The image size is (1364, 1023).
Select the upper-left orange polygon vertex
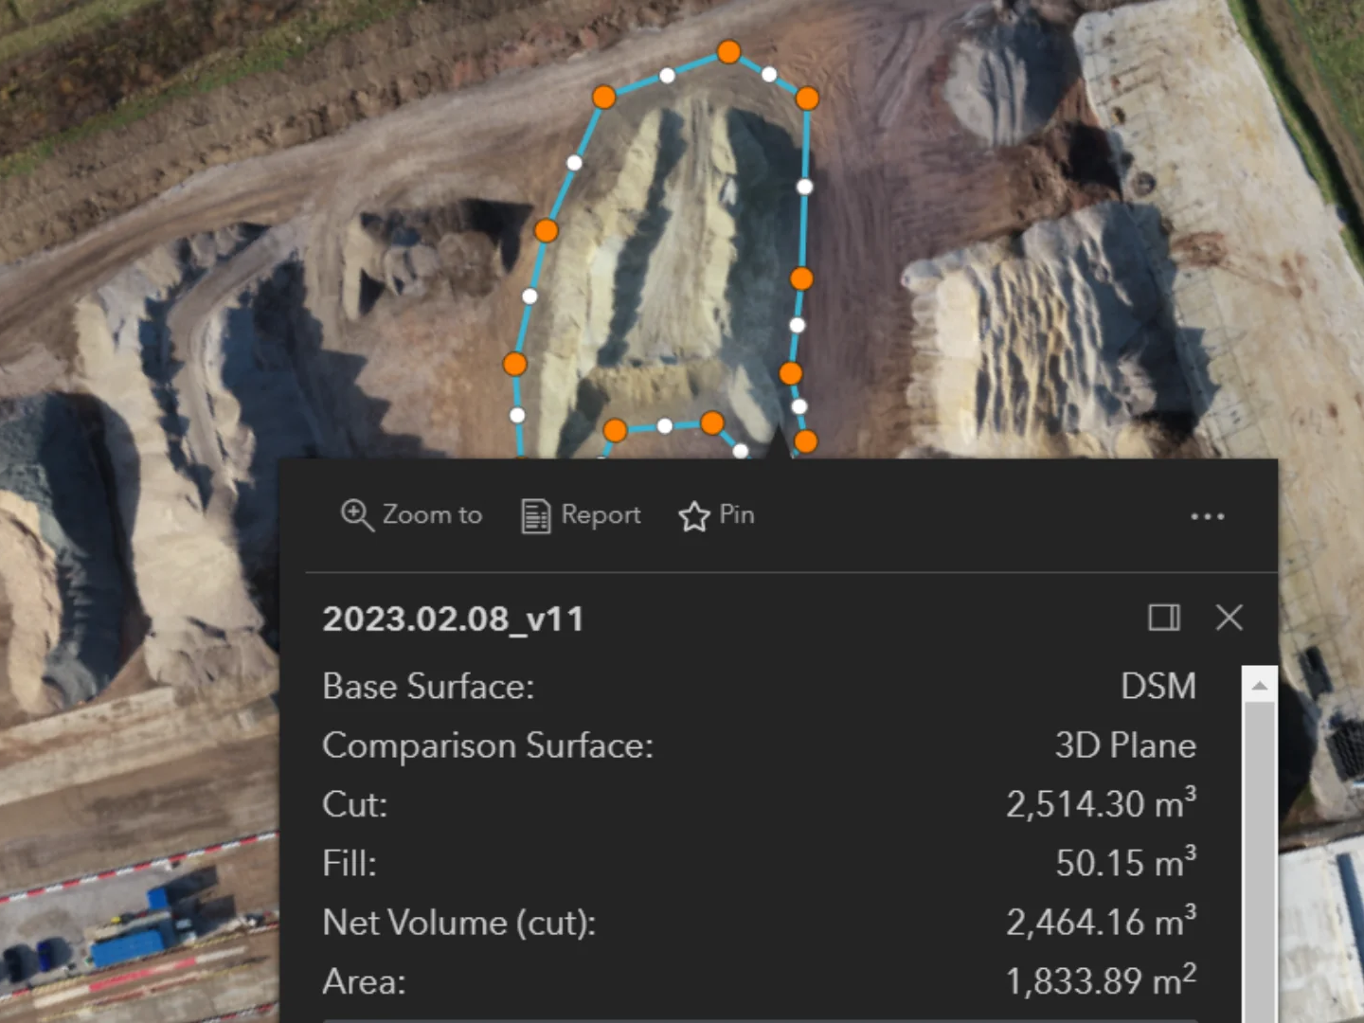[x=604, y=97]
